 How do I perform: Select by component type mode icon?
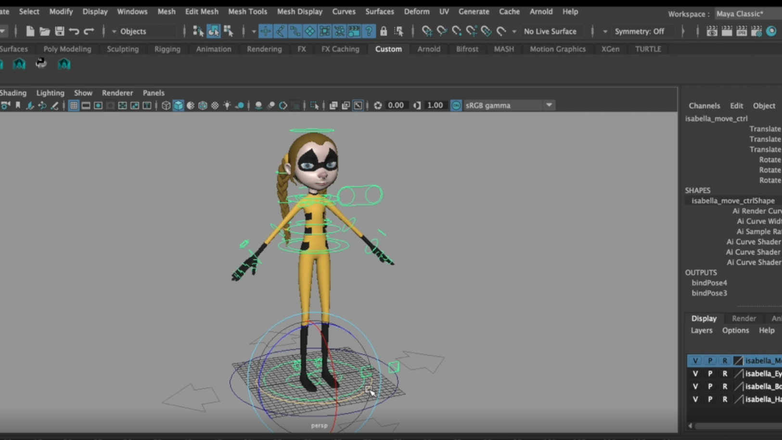pos(229,31)
